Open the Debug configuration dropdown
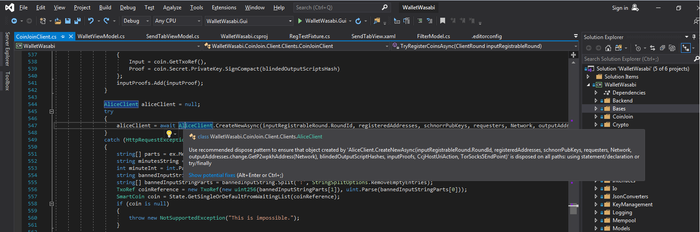The height and width of the screenshot is (232, 700). (x=136, y=21)
